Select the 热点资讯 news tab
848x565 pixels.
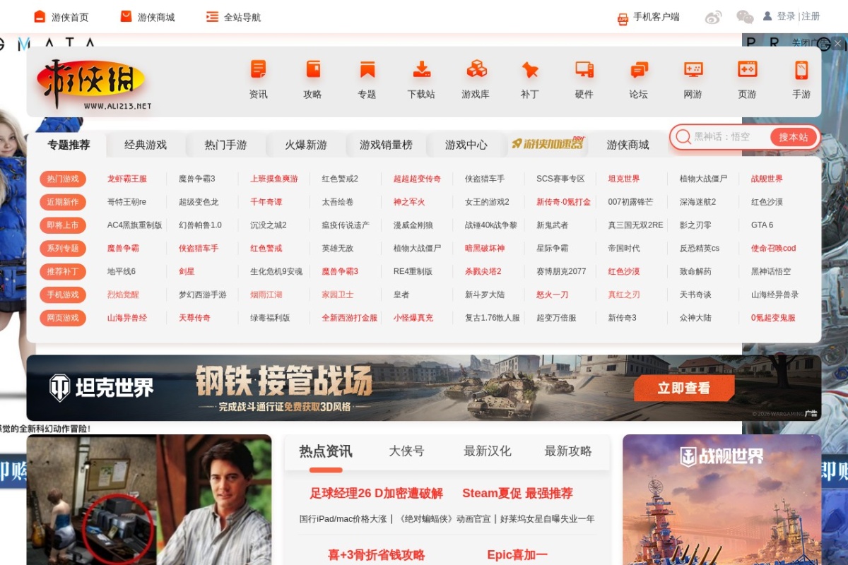click(325, 451)
